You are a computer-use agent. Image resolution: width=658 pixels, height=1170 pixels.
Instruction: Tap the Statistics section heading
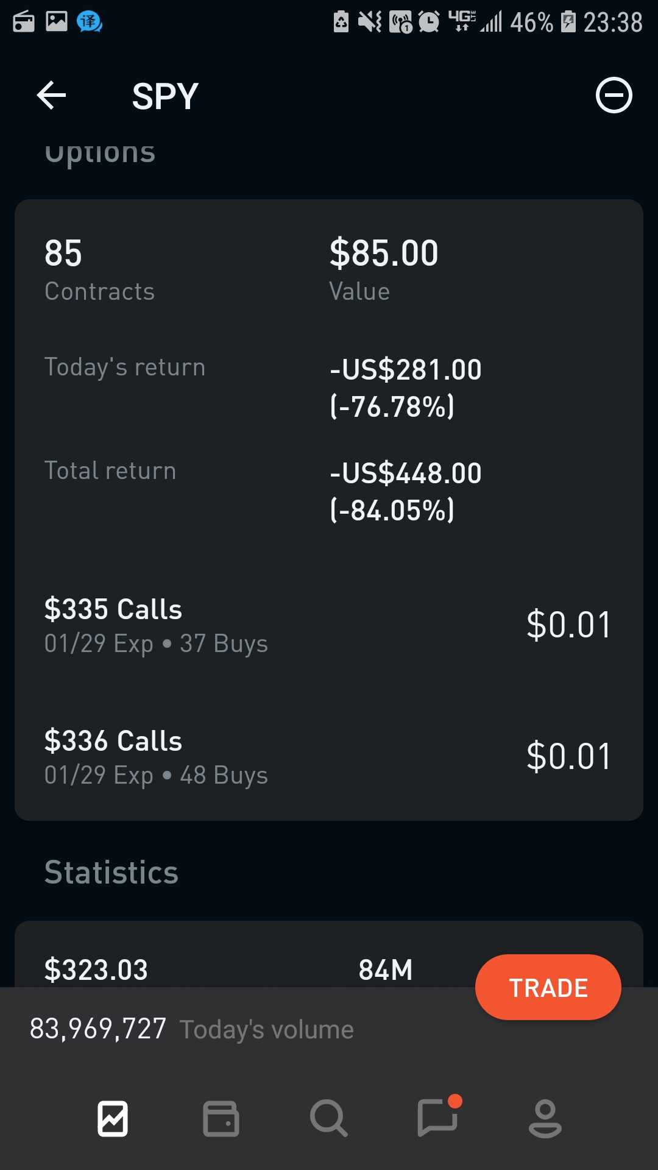click(x=111, y=872)
